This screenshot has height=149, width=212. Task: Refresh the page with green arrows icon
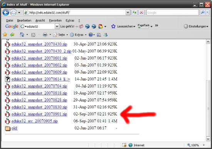pyautogui.click(x=135, y=13)
